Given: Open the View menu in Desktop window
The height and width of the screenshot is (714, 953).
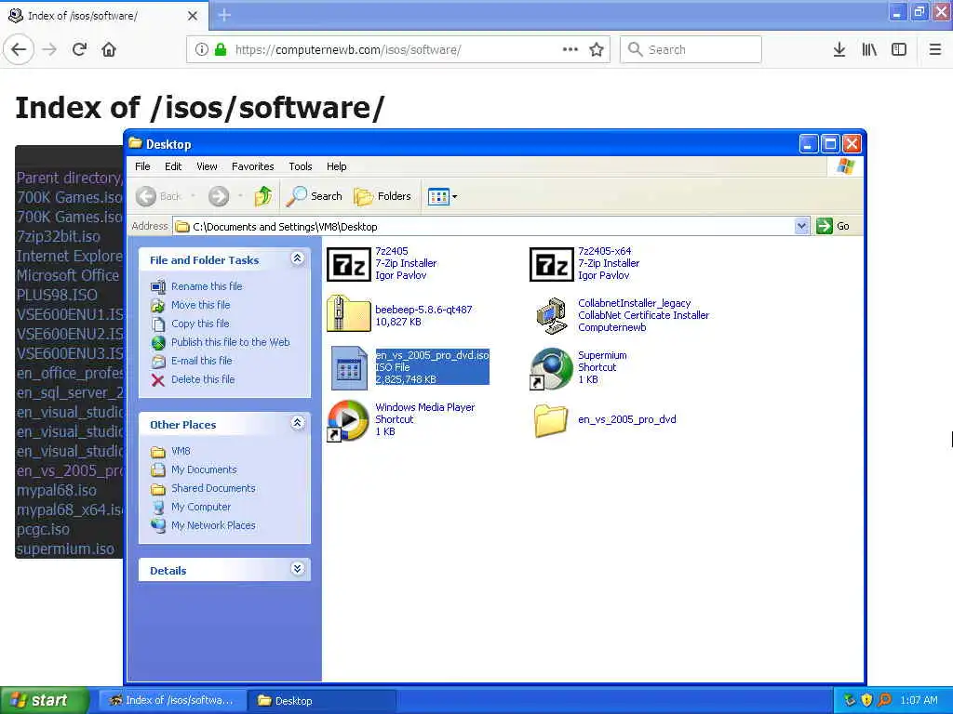Looking at the screenshot, I should pyautogui.click(x=207, y=166).
